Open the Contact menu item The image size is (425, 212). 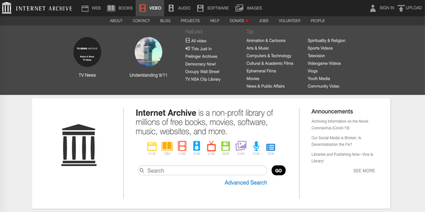pyautogui.click(x=141, y=21)
